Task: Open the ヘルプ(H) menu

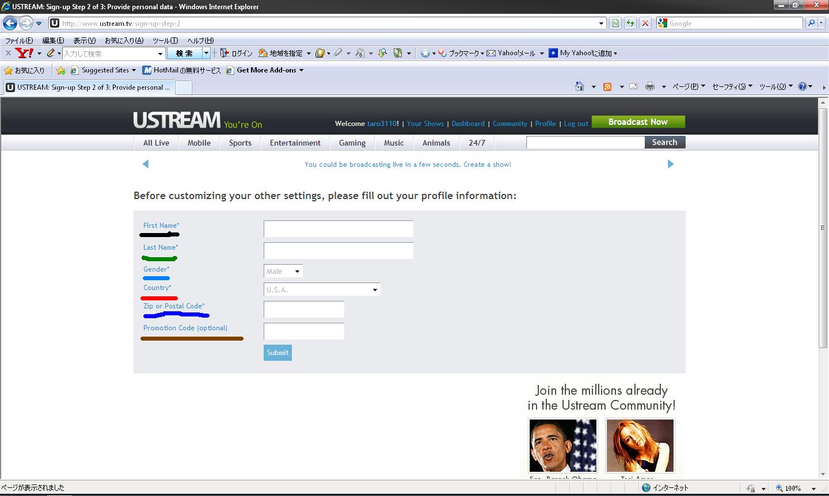Action: point(200,40)
